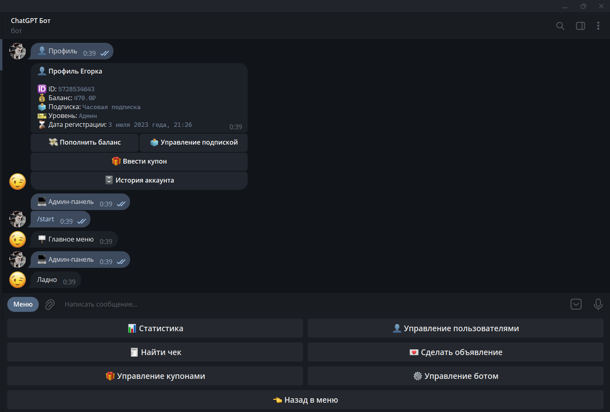Click the search icon in chat header
Viewport: 610px width, 412px height.
pyautogui.click(x=560, y=26)
